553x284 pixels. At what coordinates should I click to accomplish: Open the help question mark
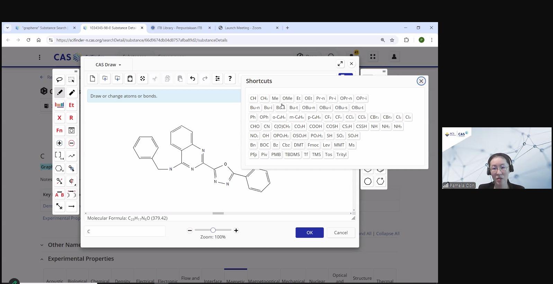tap(230, 79)
